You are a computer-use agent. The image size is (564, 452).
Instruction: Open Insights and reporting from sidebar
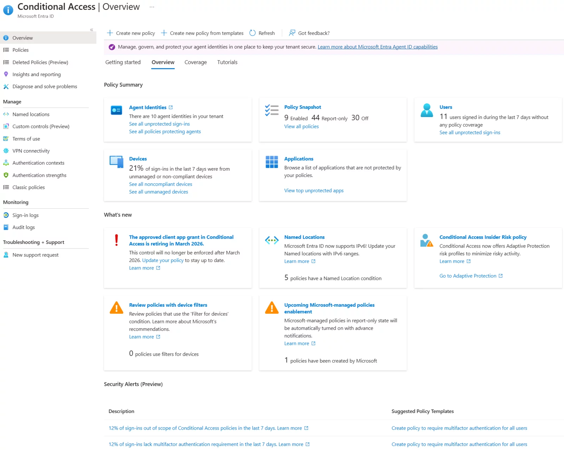tap(36, 74)
